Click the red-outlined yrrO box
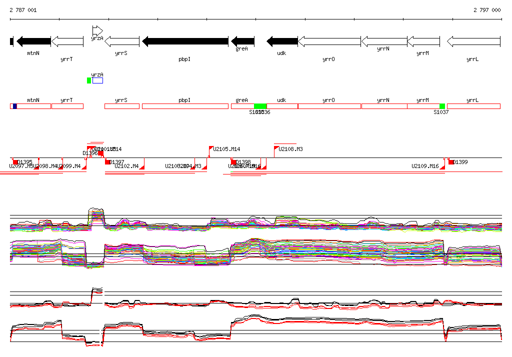The width and height of the screenshot is (512, 357). [329, 106]
